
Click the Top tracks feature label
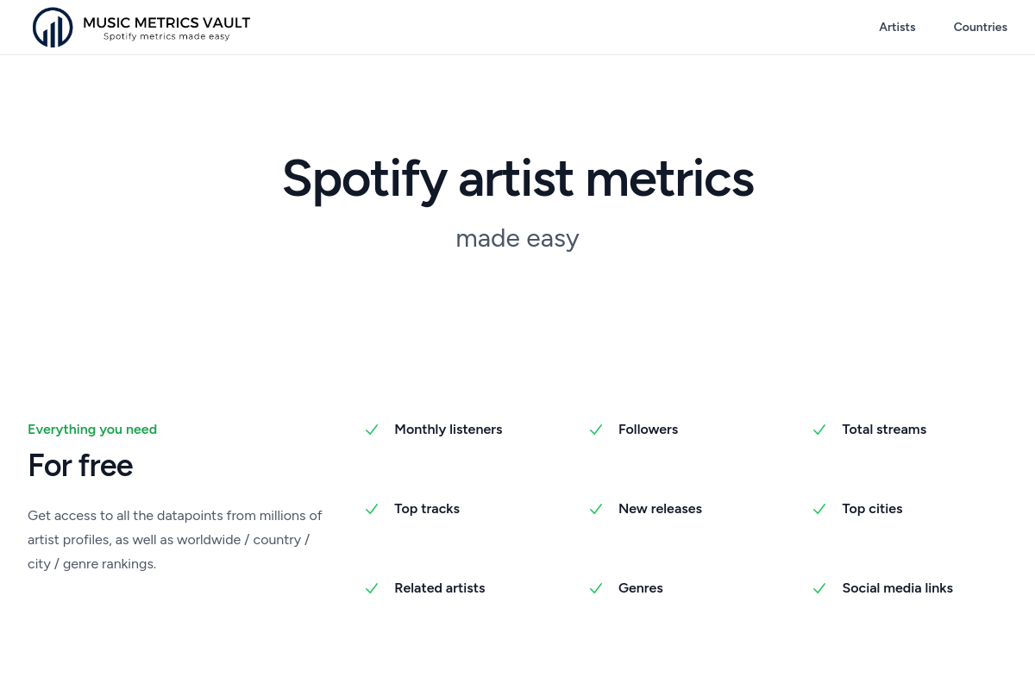point(427,509)
